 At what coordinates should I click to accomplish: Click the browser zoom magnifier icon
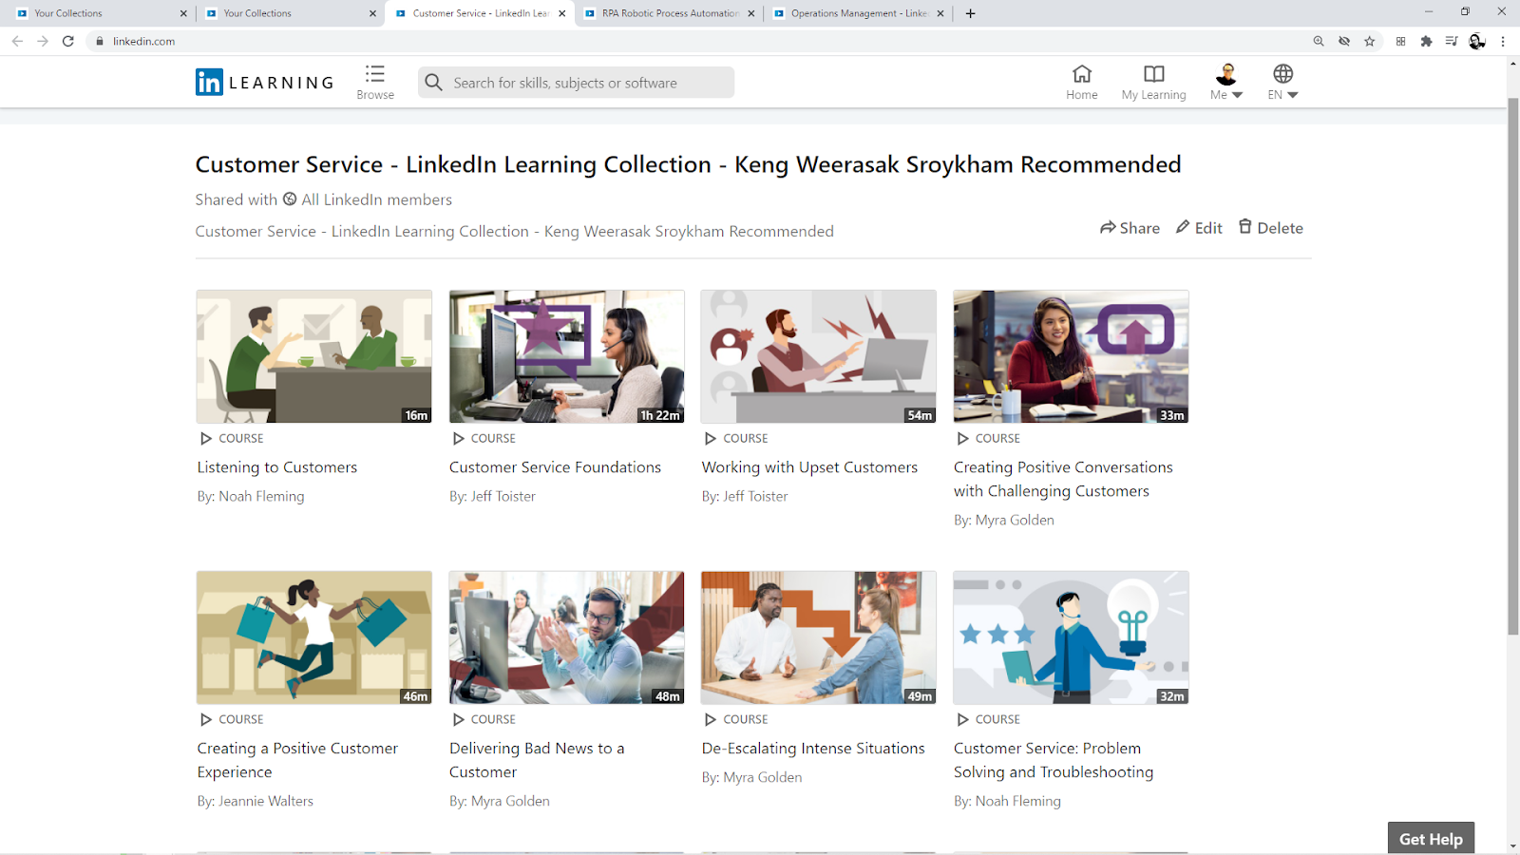click(x=1319, y=41)
